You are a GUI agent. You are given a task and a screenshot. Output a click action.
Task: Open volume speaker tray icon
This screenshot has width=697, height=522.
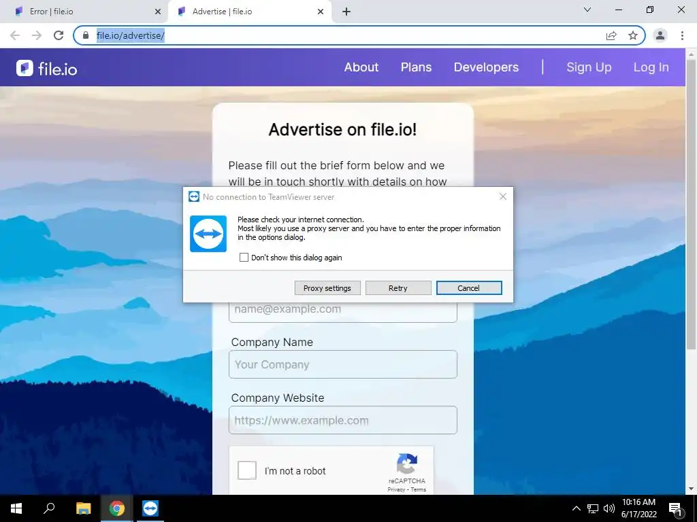[609, 508]
